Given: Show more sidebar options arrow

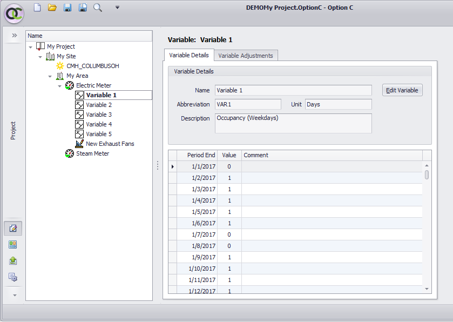Looking at the screenshot, I should point(15,295).
